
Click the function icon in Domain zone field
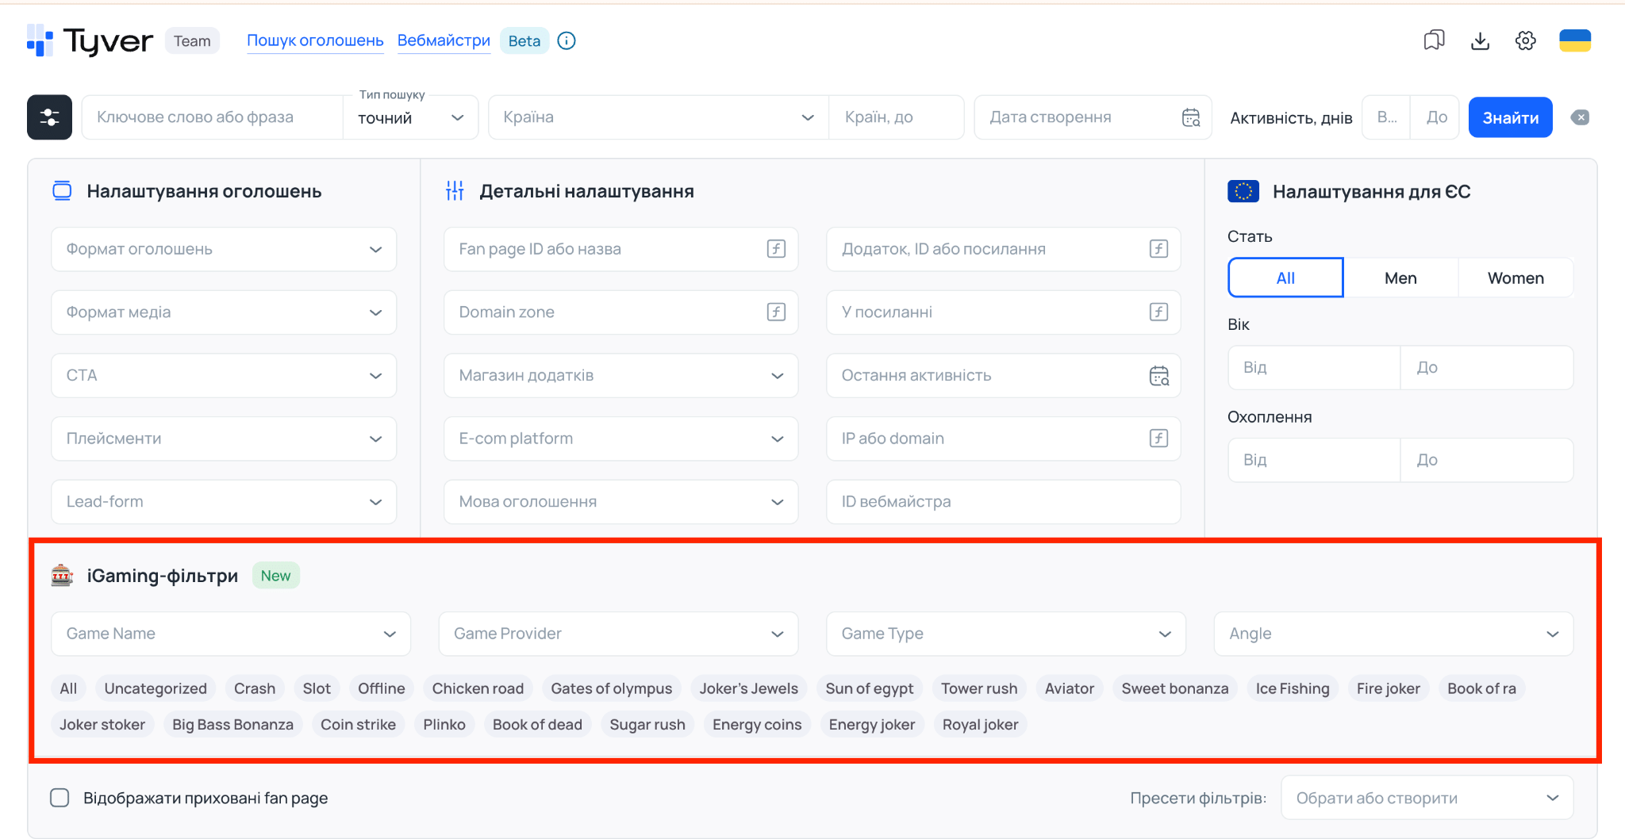[776, 312]
